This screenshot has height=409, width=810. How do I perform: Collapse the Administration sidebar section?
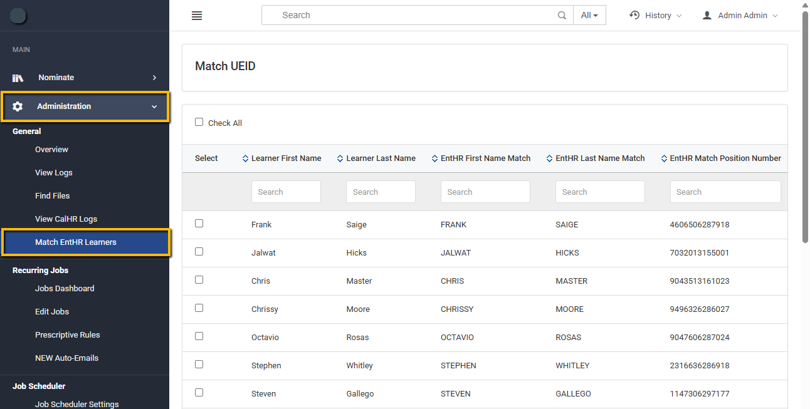(x=64, y=106)
